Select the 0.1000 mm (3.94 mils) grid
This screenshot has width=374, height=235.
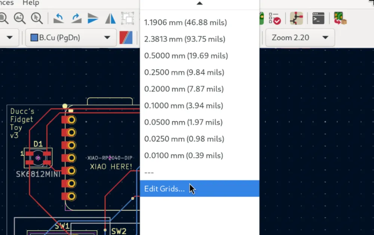coord(184,106)
